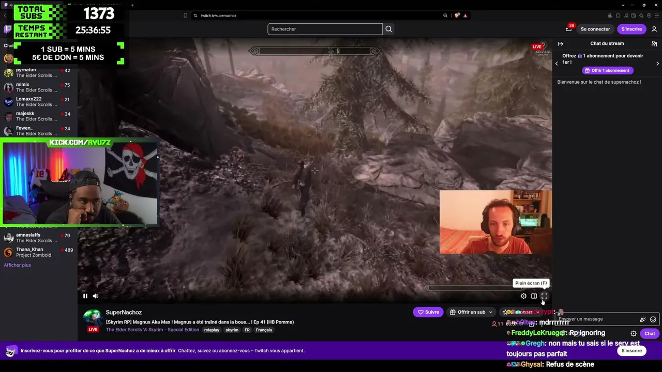Open chat settings gear
This screenshot has width=662, height=372.
(x=634, y=334)
